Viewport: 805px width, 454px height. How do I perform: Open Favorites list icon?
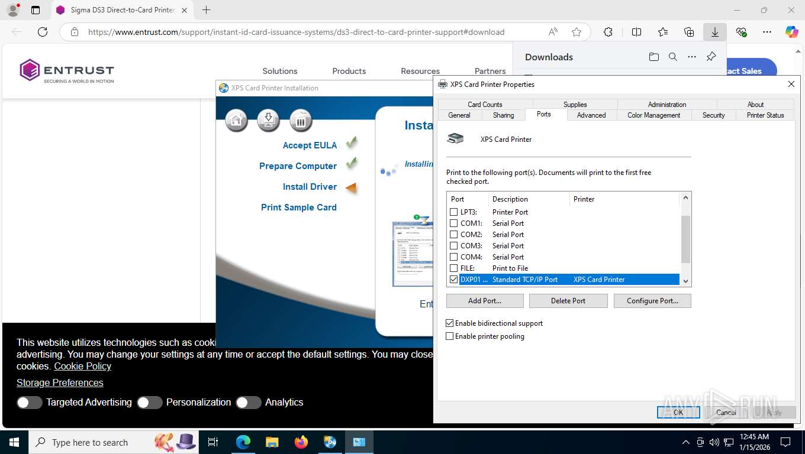tap(662, 32)
